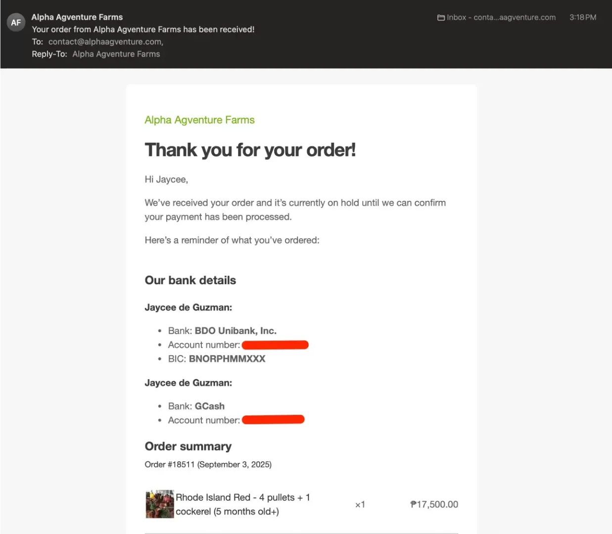The height and width of the screenshot is (534, 612).
Task: Click the Inbox folder icon
Action: (441, 18)
